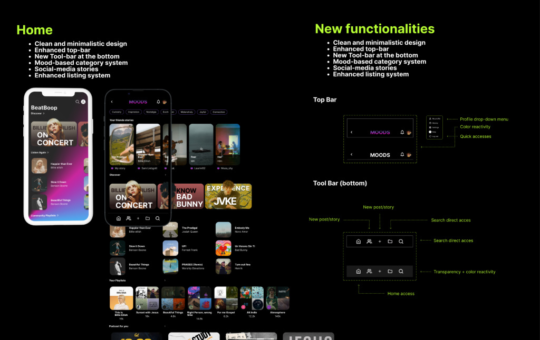Open the Alt Indie playlist cover
540x340 pixels.
[x=252, y=298]
